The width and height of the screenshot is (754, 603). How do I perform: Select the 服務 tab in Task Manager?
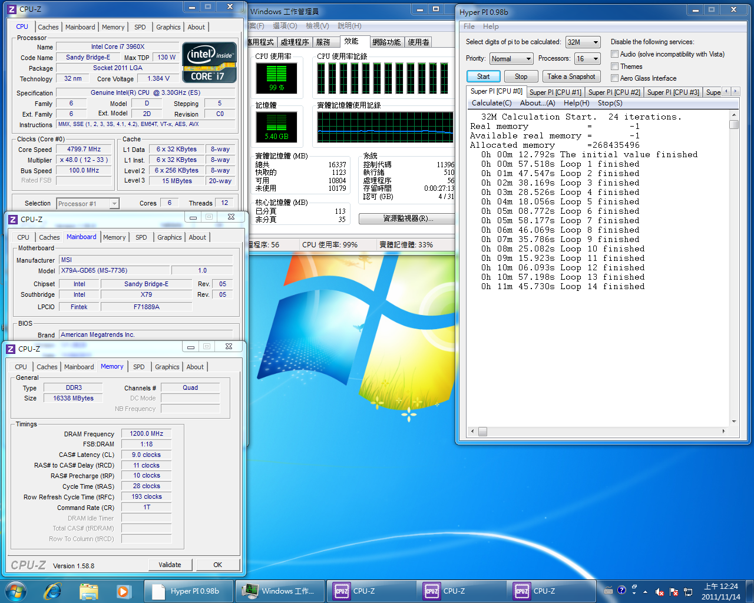pos(323,42)
